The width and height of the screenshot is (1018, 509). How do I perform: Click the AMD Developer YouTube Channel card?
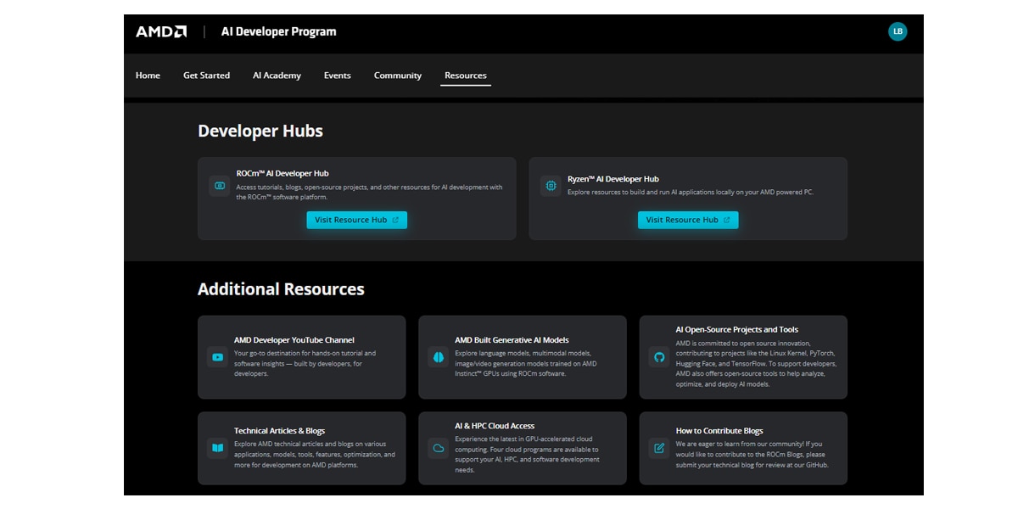click(300, 356)
